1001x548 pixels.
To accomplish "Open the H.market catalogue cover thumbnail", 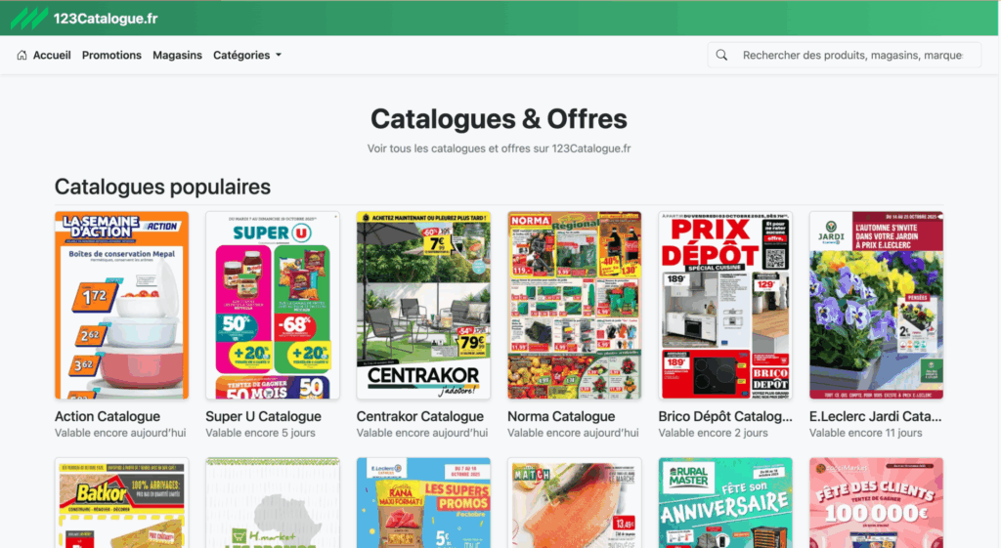I will click(x=273, y=503).
